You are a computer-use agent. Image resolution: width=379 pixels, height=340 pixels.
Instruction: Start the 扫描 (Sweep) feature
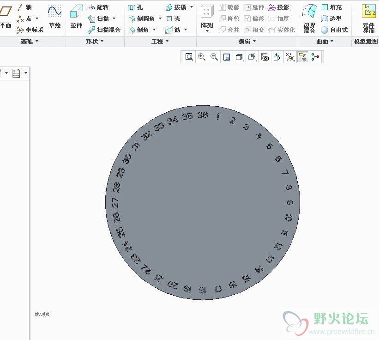98,18
